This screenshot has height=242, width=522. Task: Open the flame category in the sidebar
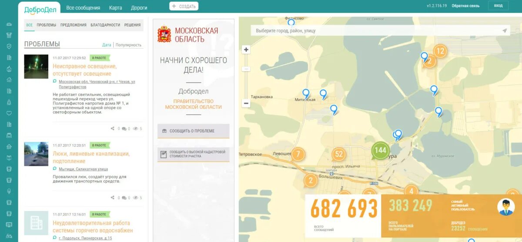pos(9,69)
